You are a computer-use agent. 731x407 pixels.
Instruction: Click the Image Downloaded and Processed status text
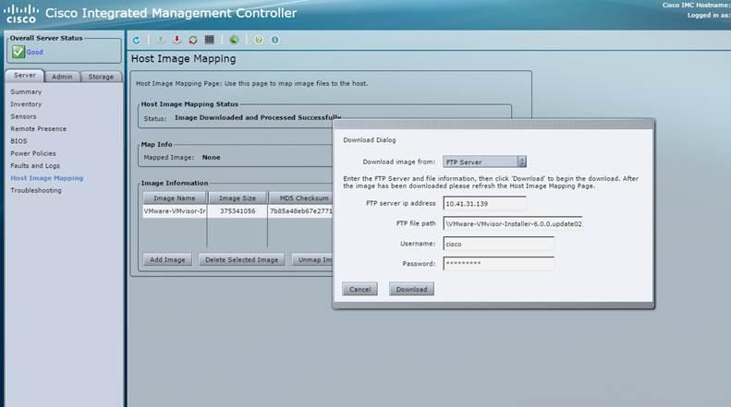258,117
